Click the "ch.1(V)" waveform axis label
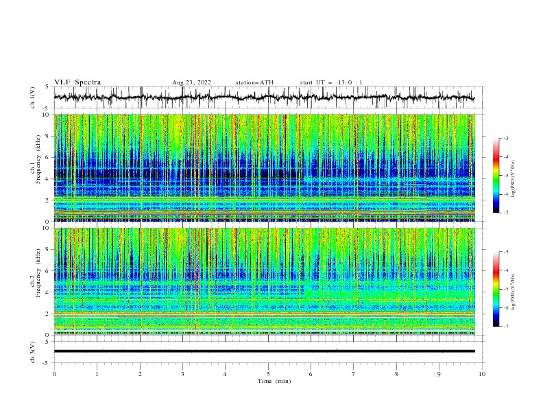The image size is (543, 420). 33,97
